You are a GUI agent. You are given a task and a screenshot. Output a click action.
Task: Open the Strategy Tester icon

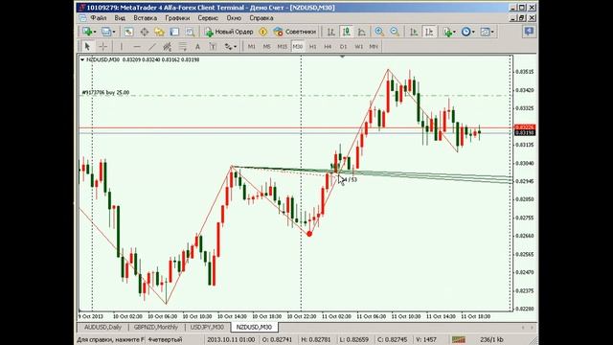point(190,32)
